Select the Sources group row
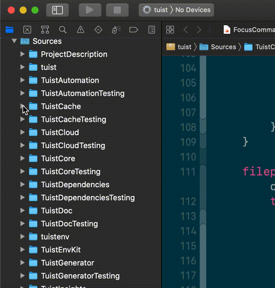The image size is (275, 288). 81,41
